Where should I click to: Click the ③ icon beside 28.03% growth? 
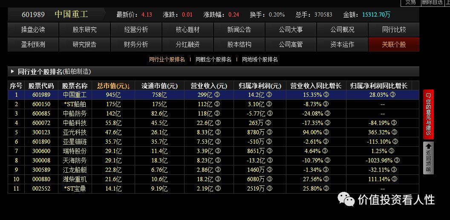392,95
